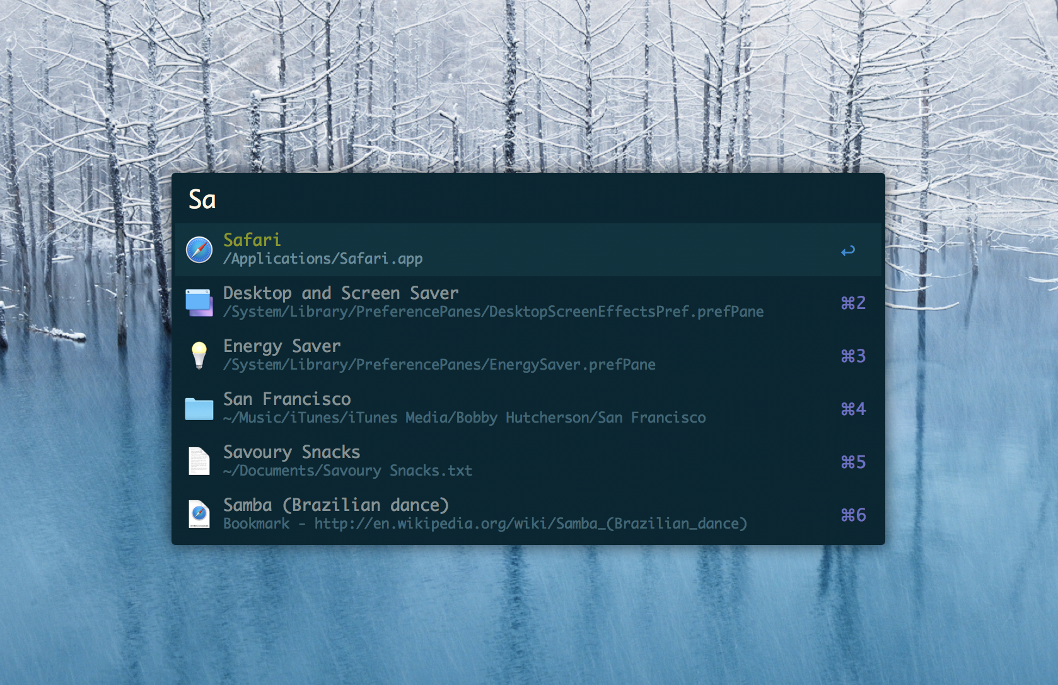Screen dimensions: 1058x685
Task: Open the "San Francisco" result title
Action: tap(287, 399)
